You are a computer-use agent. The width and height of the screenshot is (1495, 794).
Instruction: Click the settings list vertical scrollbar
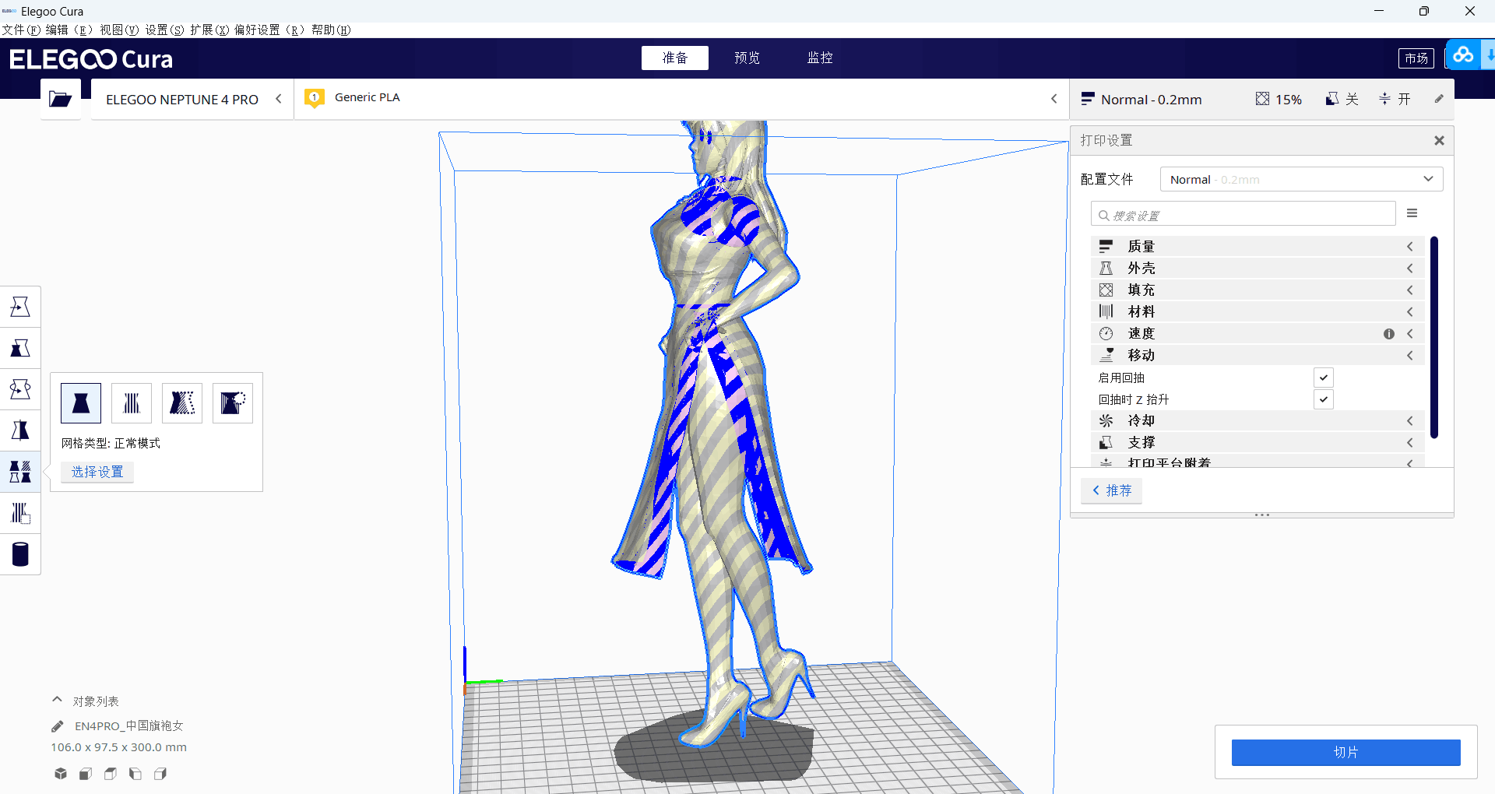click(1434, 337)
